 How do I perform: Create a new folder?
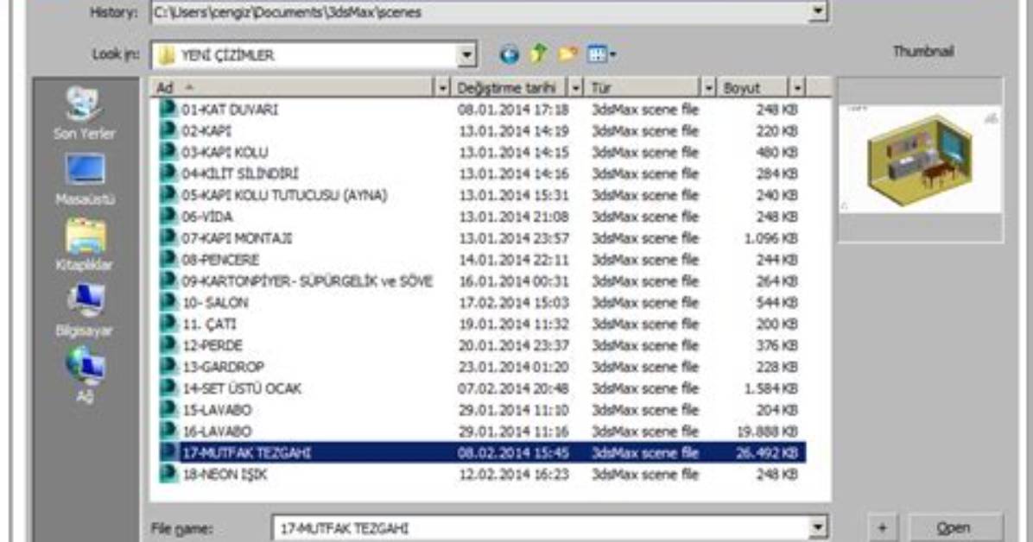[x=567, y=54]
